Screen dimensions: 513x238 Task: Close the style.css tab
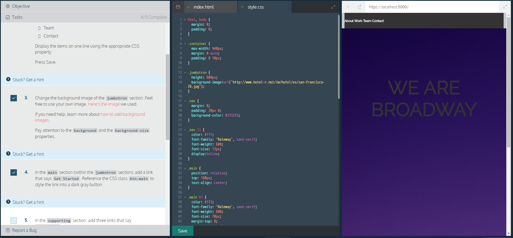(242, 7)
